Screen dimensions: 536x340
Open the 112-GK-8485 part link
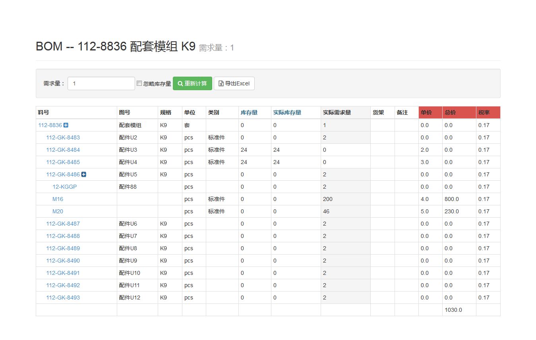pyautogui.click(x=63, y=162)
